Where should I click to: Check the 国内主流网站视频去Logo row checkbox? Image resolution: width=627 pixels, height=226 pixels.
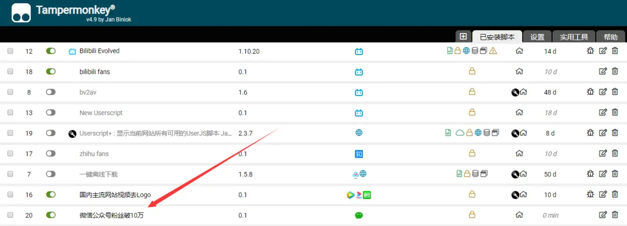(10, 195)
